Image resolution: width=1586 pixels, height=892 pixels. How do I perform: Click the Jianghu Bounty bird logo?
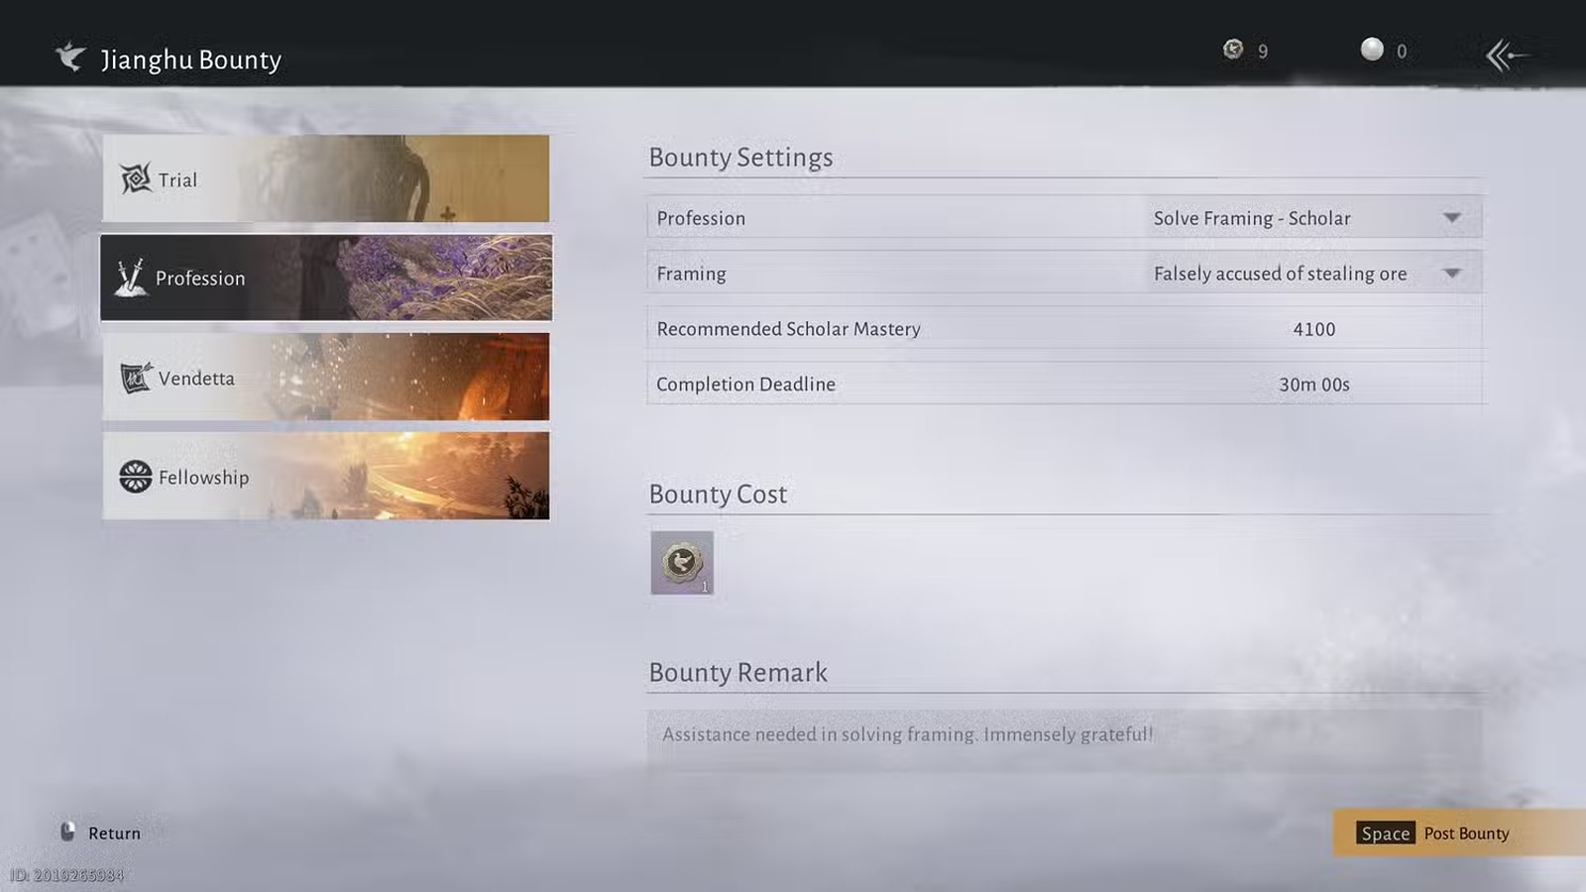pyautogui.click(x=70, y=57)
